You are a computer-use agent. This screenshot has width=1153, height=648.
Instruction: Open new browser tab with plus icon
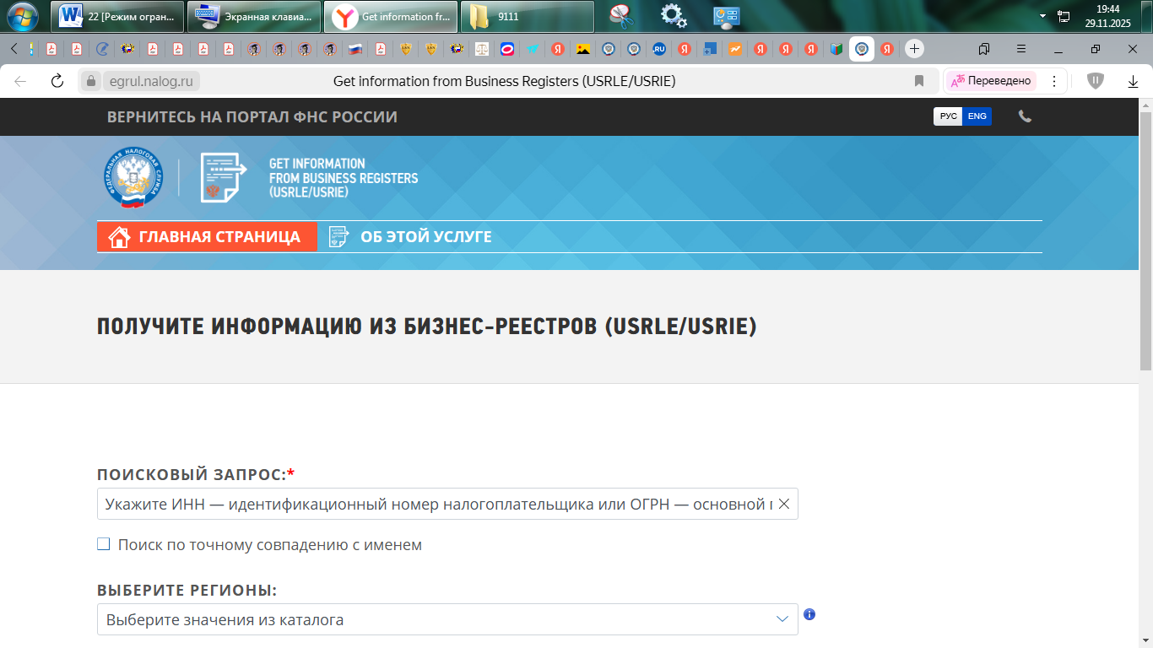point(914,48)
